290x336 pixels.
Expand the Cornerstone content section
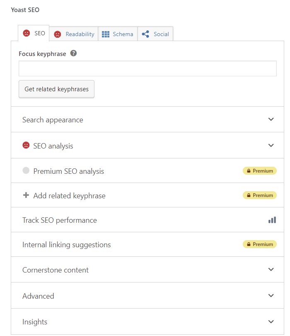[271, 270]
